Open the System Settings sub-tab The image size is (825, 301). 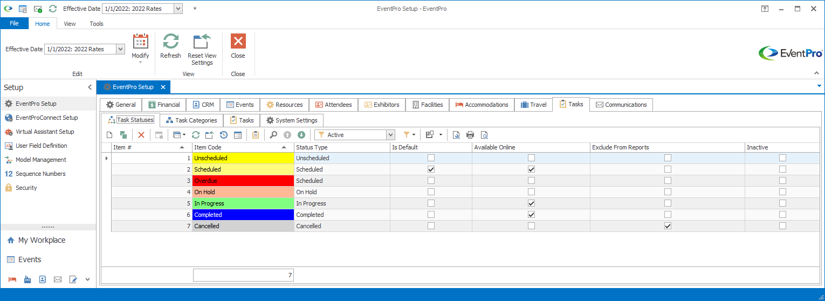(x=292, y=120)
